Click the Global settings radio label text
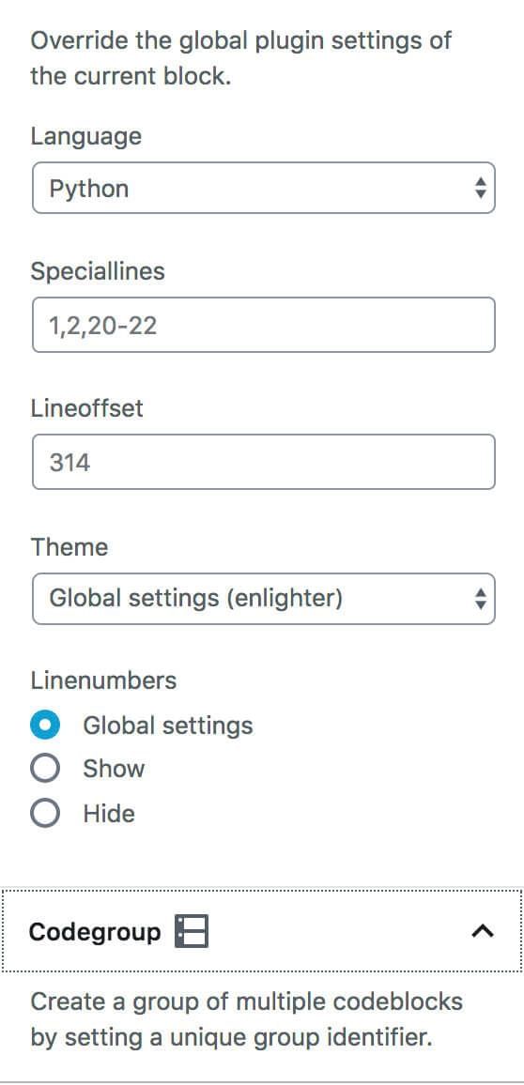524x1085 pixels. [x=168, y=726]
